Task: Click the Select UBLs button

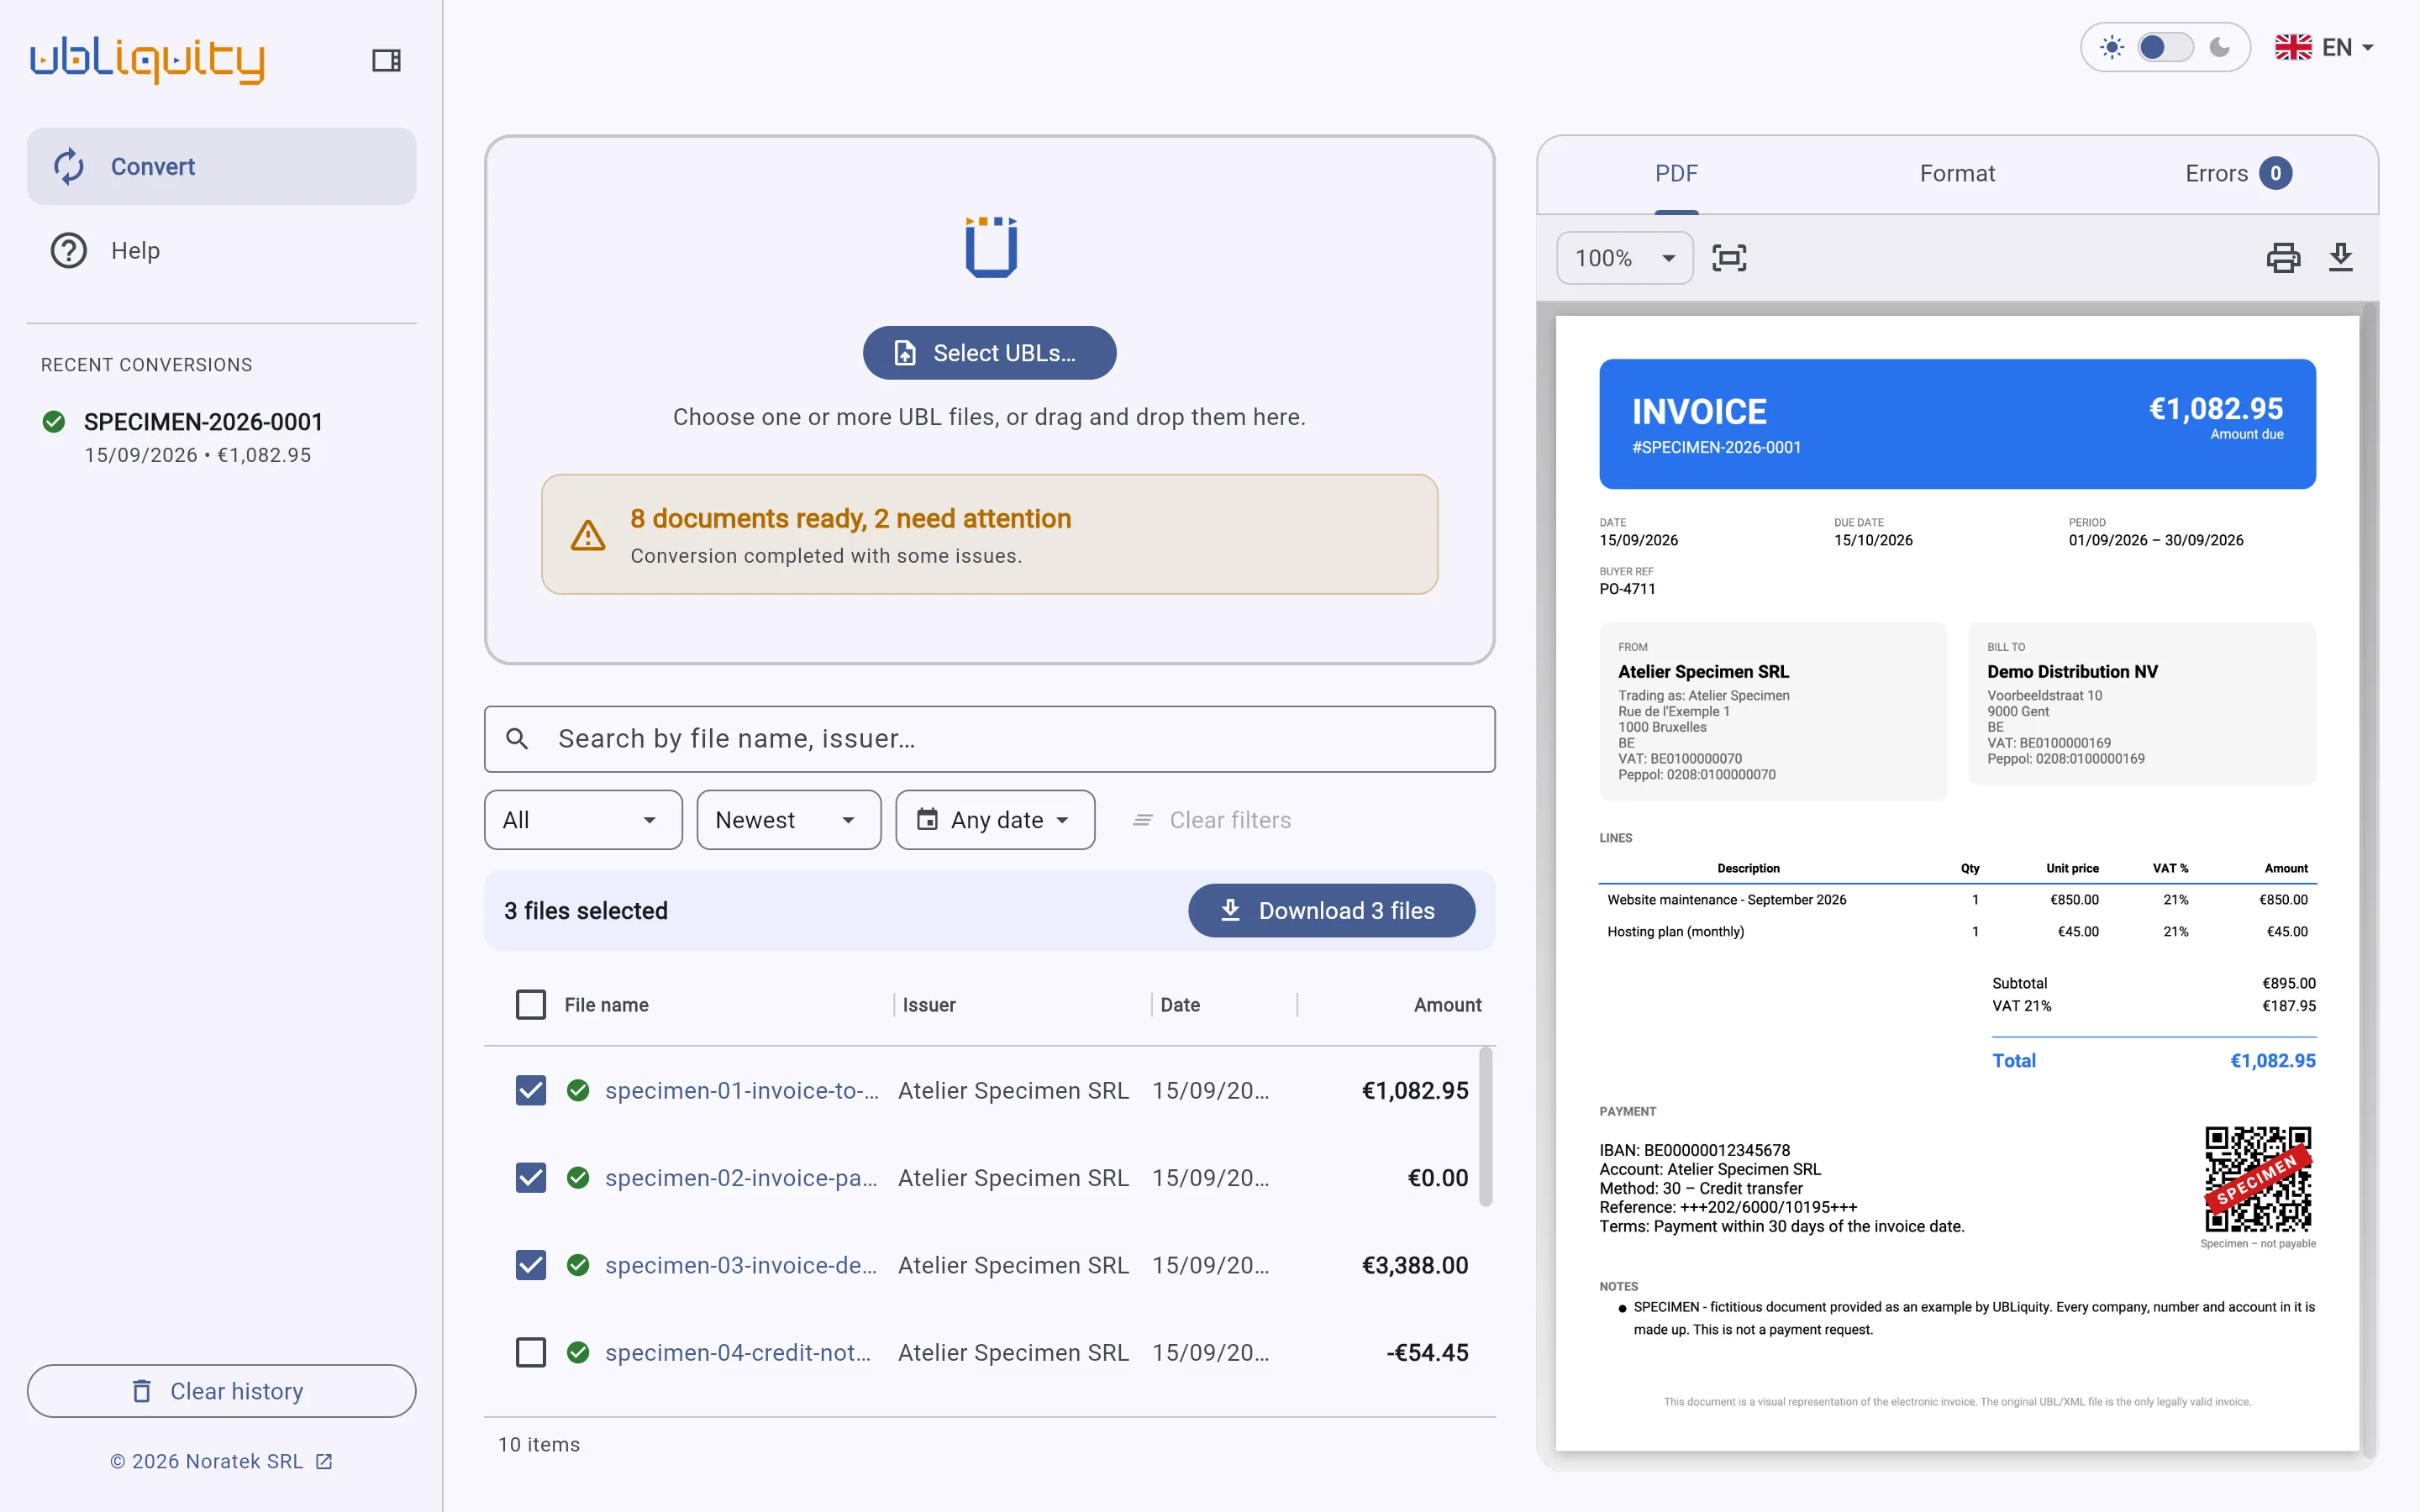Action: (989, 352)
